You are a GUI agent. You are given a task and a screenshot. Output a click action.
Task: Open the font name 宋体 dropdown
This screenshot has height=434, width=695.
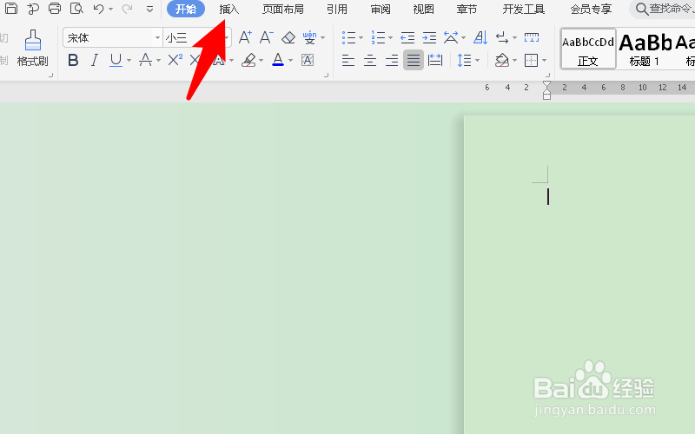[x=157, y=38]
